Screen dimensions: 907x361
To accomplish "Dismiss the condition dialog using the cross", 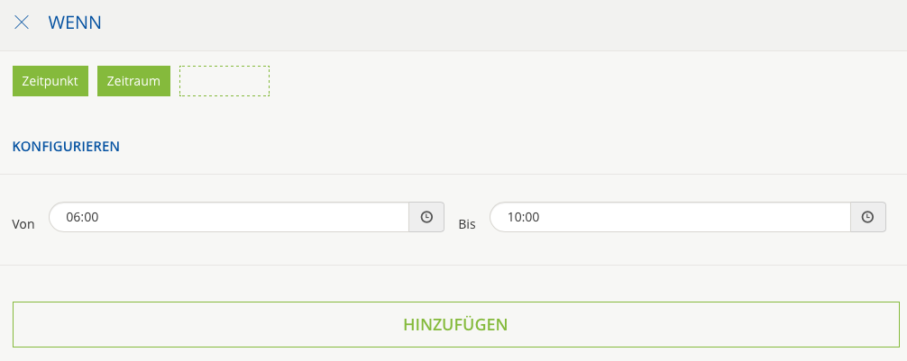I will (x=22, y=23).
